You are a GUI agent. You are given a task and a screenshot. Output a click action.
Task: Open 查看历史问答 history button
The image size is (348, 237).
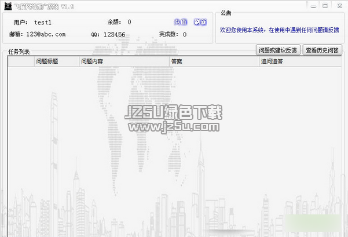coord(322,50)
